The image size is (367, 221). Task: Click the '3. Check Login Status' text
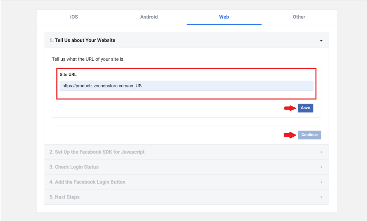(74, 167)
